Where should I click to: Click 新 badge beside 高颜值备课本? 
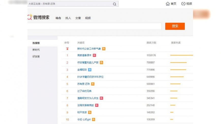click(x=94, y=55)
